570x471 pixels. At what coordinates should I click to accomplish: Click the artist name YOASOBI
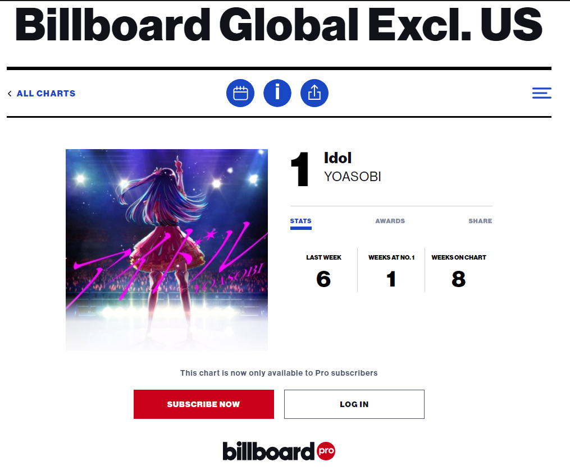353,177
